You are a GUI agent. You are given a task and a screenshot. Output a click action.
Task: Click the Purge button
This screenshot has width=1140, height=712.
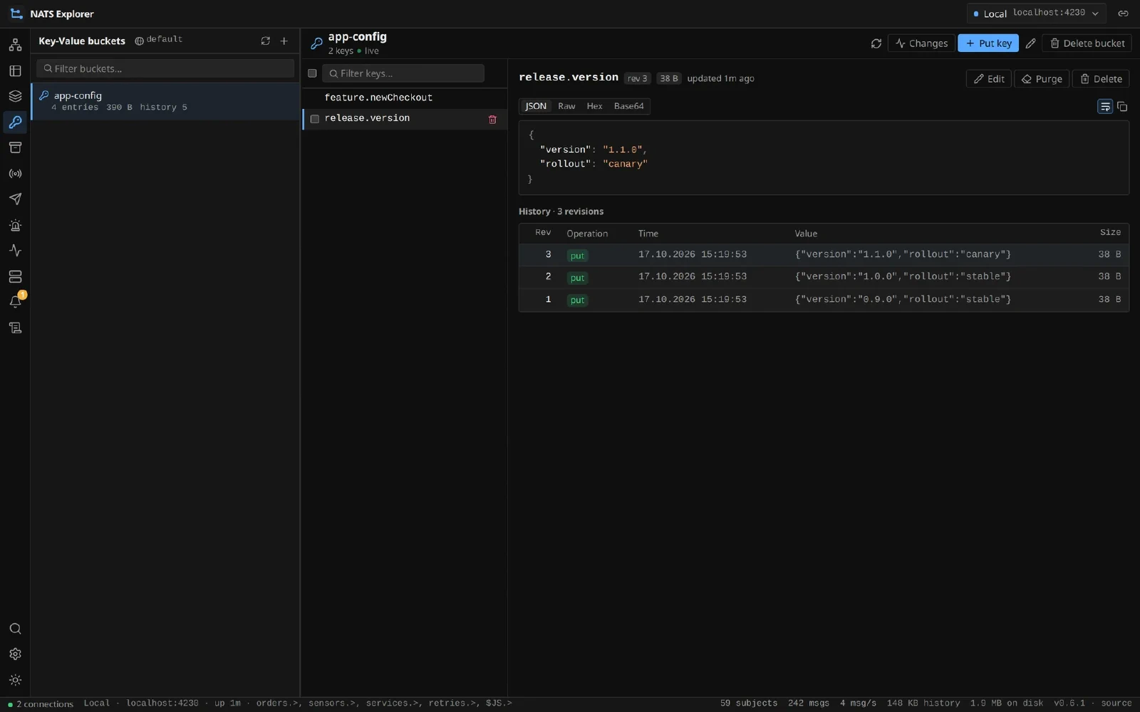(x=1042, y=79)
